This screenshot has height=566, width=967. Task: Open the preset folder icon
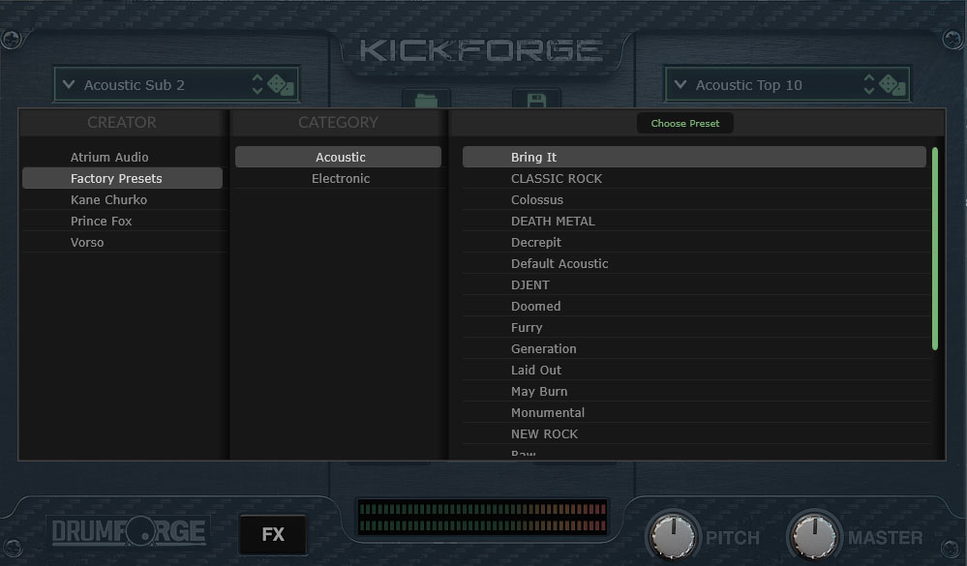(426, 100)
